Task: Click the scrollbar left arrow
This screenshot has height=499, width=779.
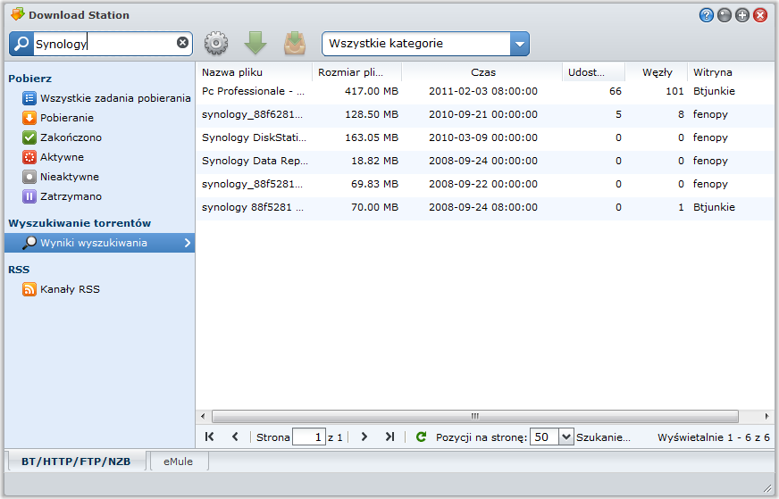Action: (203, 416)
